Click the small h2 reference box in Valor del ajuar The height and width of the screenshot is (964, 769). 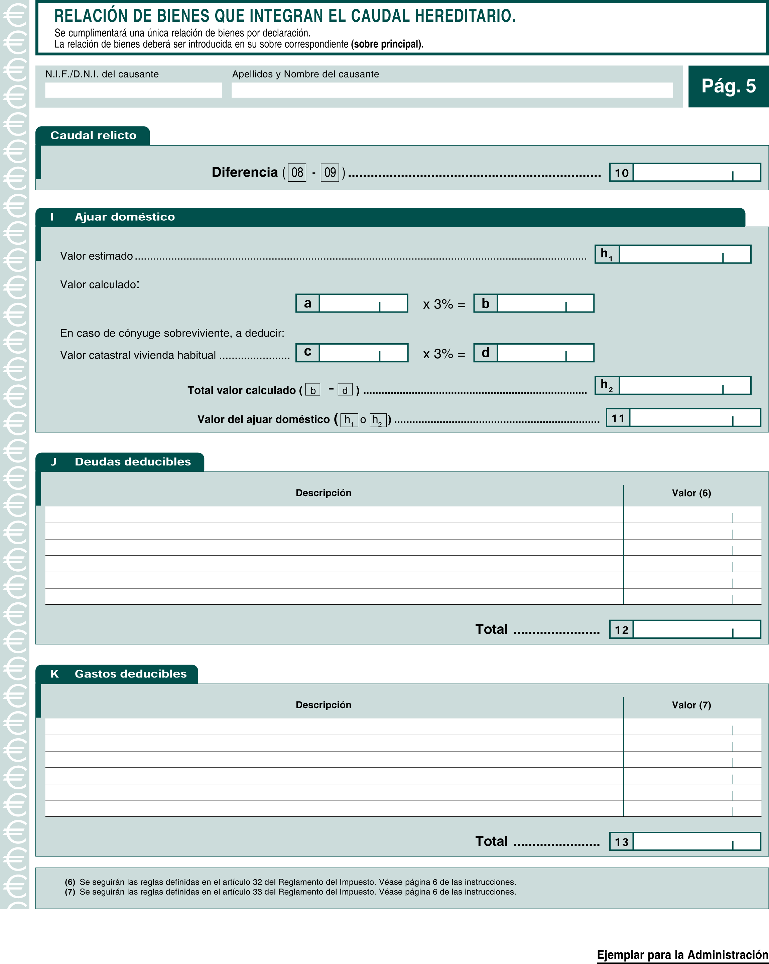coord(378,420)
